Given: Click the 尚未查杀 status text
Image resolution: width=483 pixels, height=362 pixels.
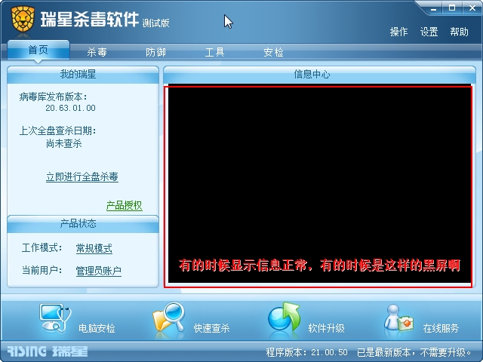Looking at the screenshot, I should pos(63,143).
